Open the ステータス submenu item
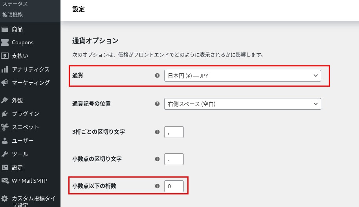Screen dimensions: 359x207 [x=15, y=4]
